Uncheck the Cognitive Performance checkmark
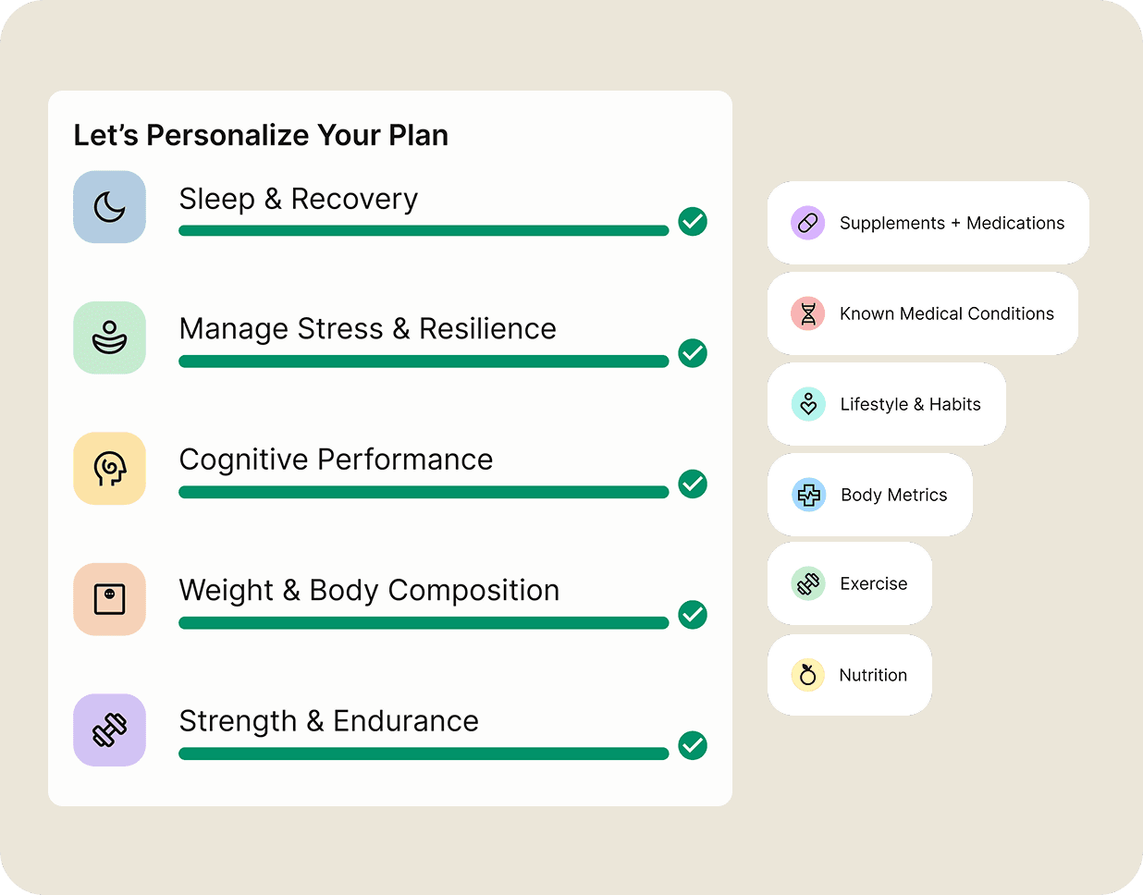 coord(693,484)
